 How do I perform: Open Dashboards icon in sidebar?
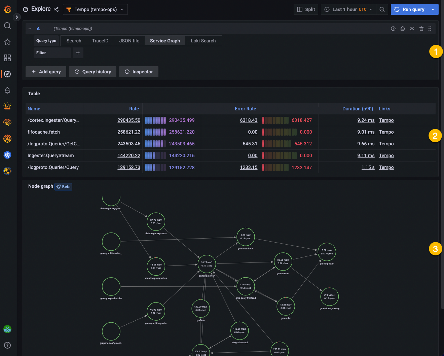point(7,58)
